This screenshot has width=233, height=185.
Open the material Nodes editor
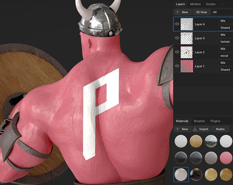(220, 129)
